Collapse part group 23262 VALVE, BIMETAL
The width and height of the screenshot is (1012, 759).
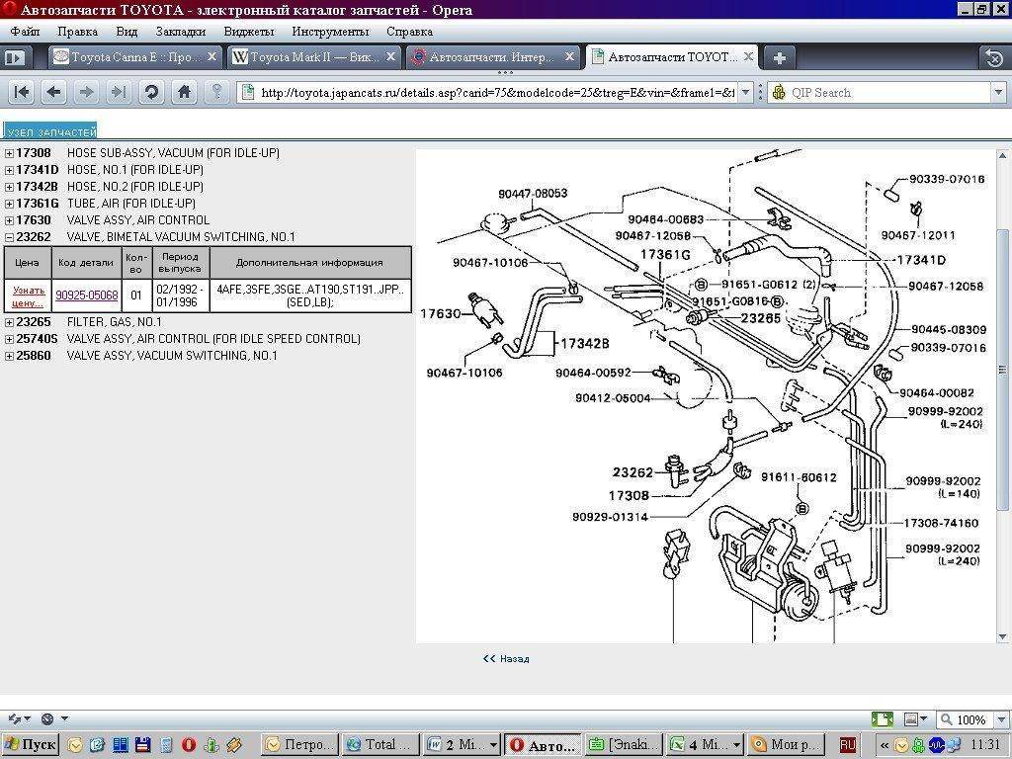(x=9, y=237)
